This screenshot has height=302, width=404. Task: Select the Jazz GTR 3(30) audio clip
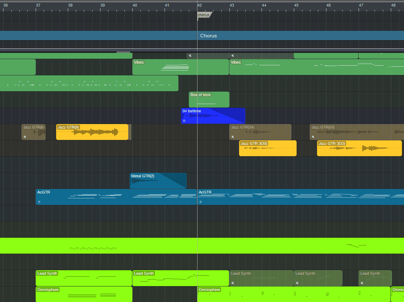pos(267,148)
